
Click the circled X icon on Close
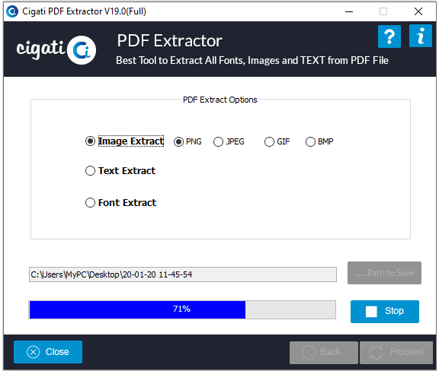pos(34,352)
